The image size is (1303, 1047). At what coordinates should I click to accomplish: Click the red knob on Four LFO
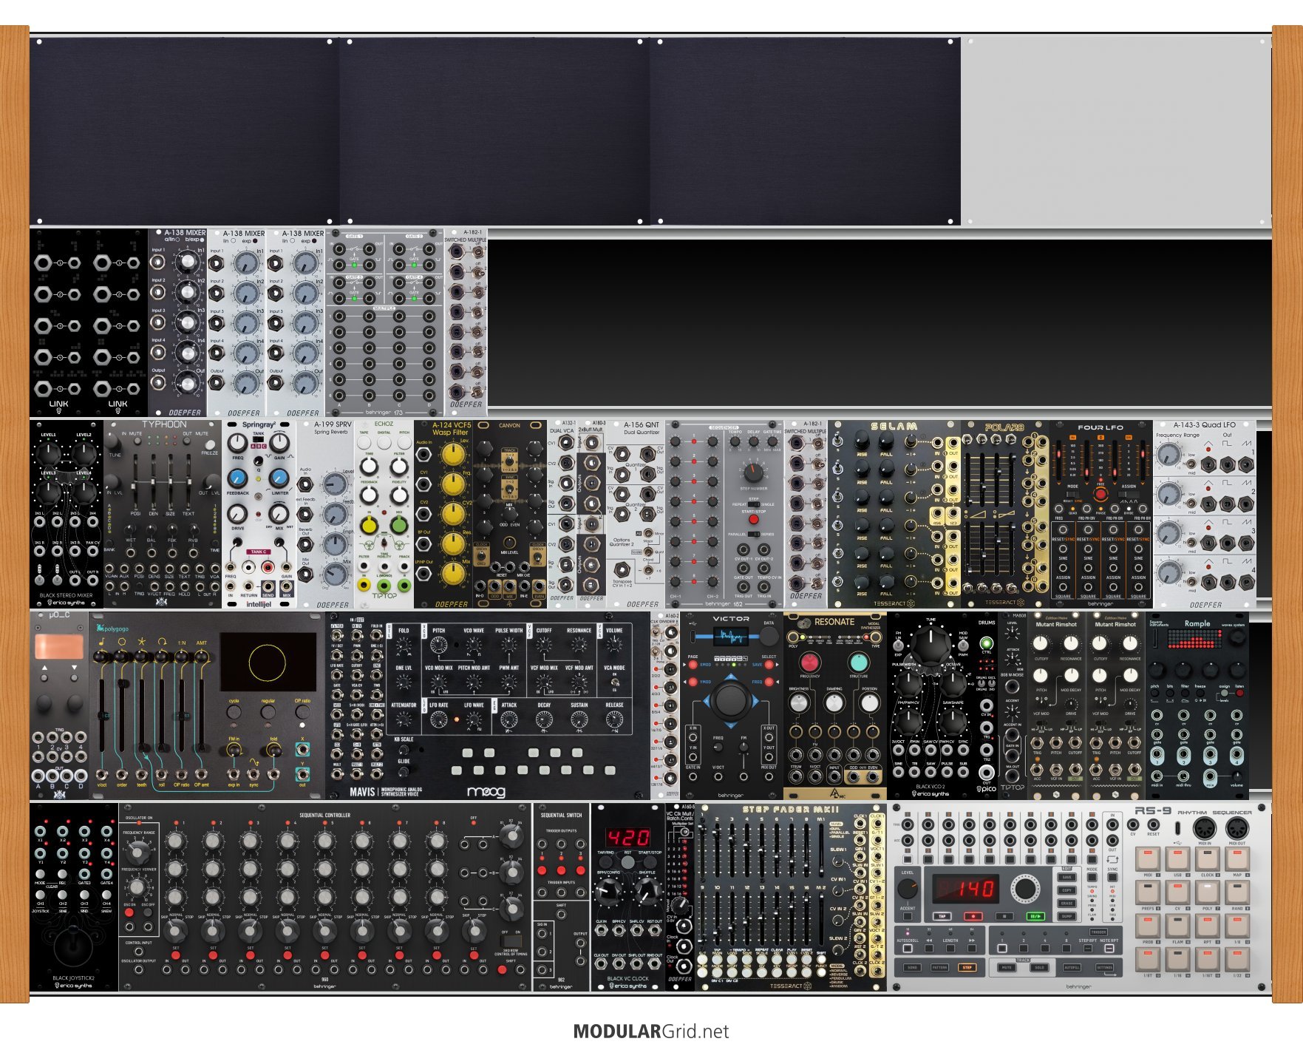[1100, 494]
